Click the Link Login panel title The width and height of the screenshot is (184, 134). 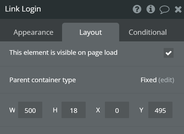tap(23, 9)
